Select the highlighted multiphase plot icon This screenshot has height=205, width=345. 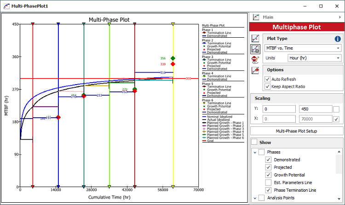pyautogui.click(x=255, y=49)
